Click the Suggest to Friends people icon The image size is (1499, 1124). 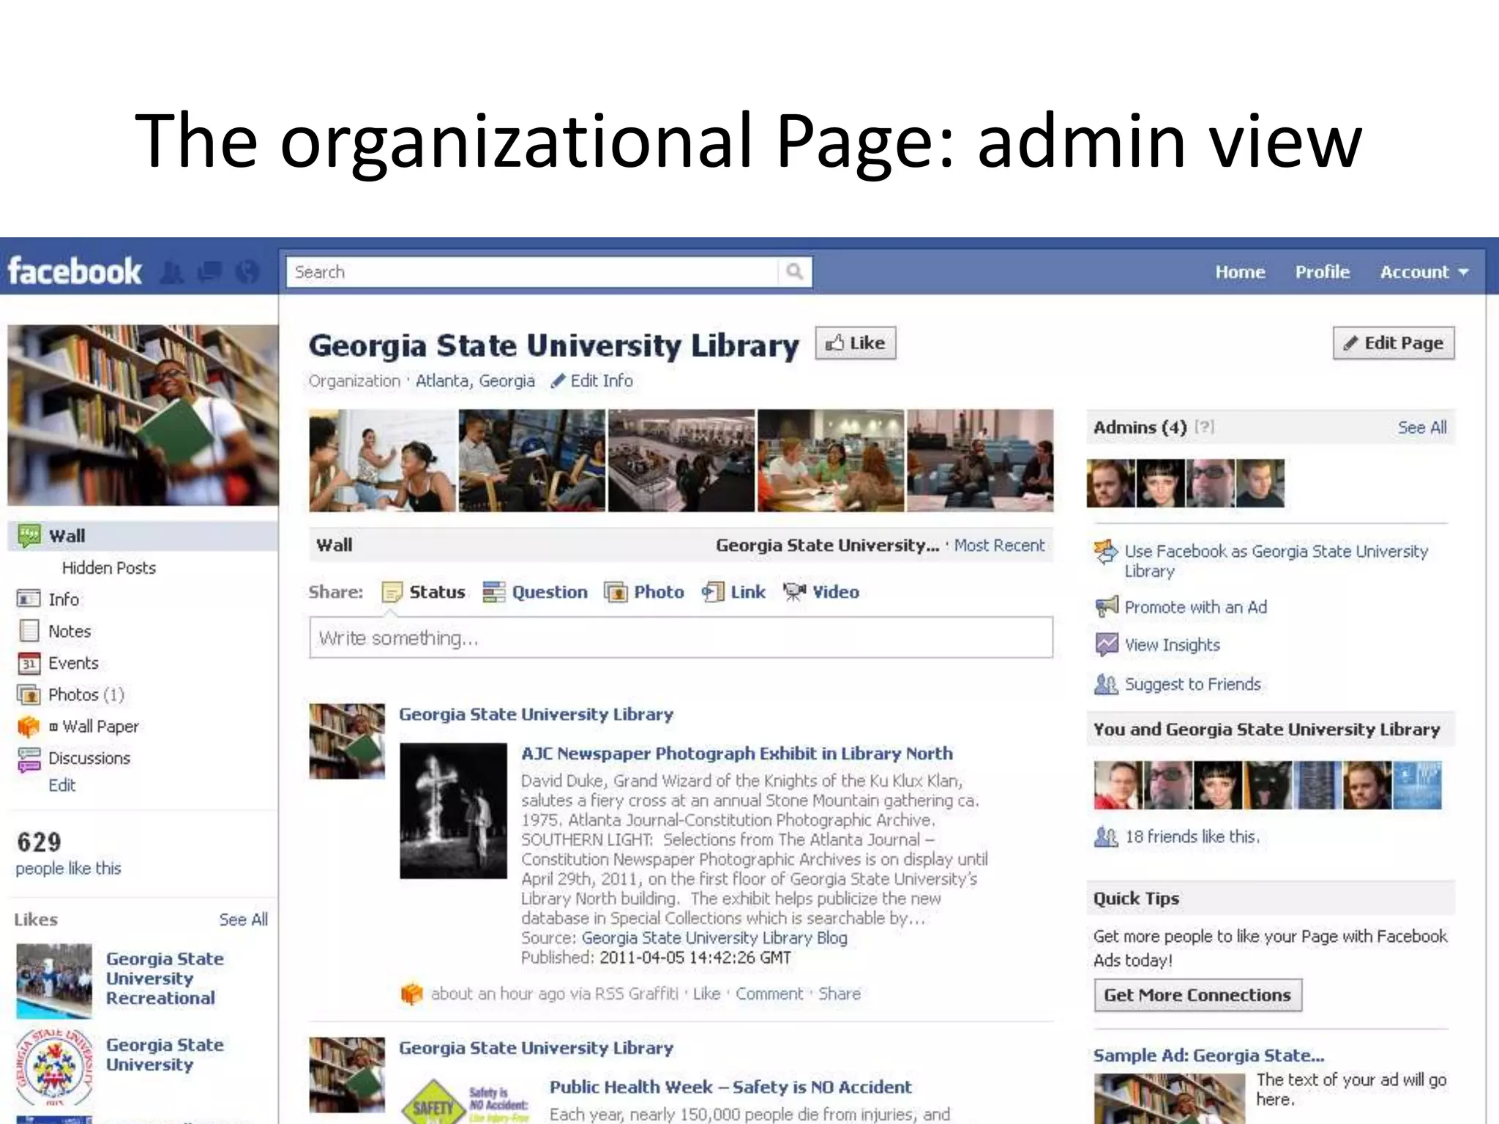(x=1106, y=684)
